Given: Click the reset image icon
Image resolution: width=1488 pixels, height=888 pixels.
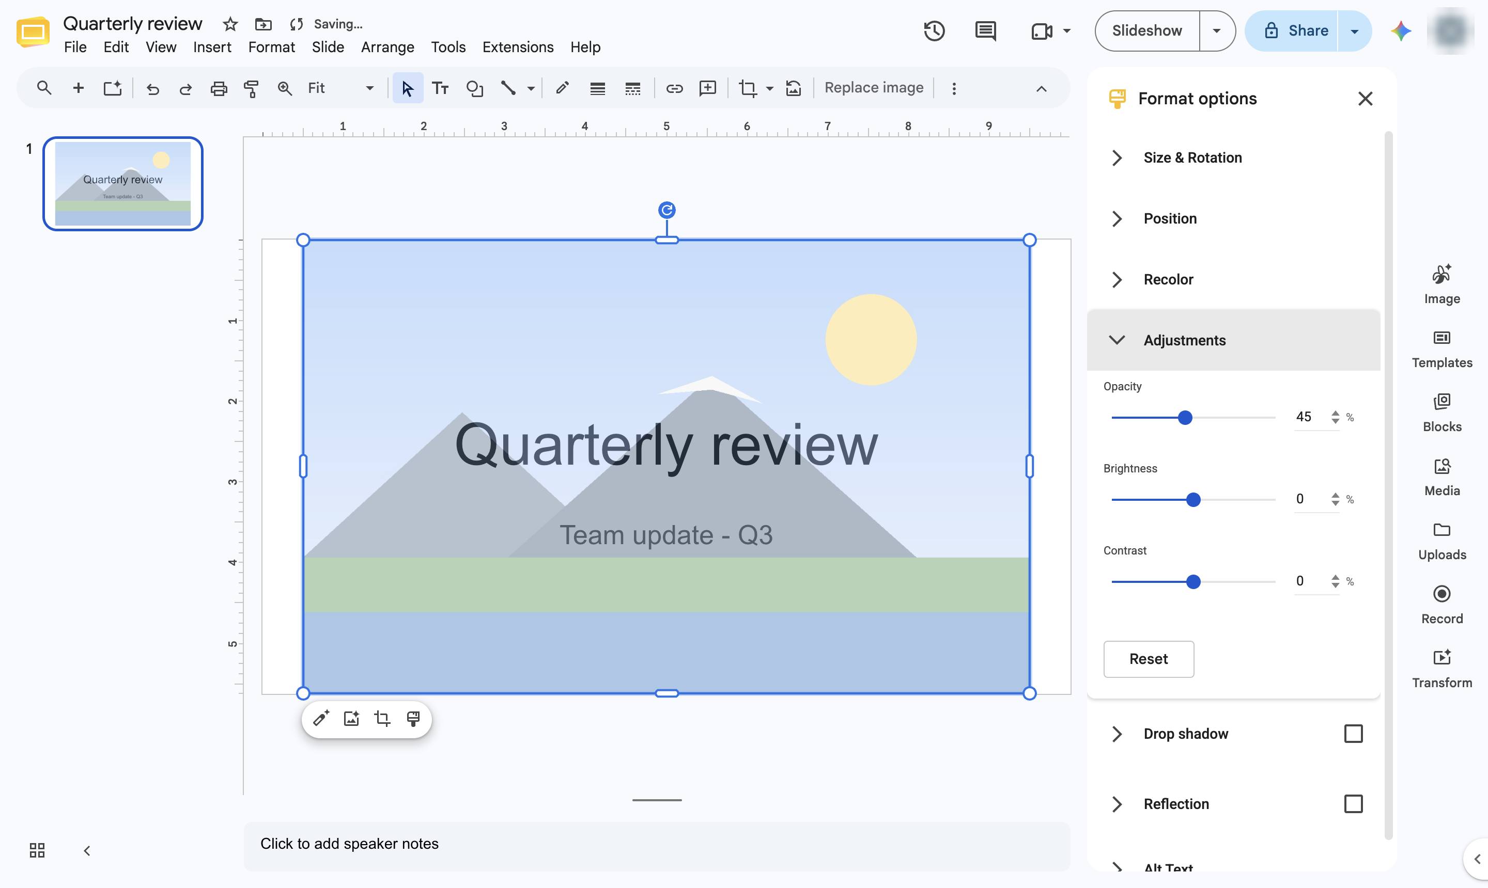Looking at the screenshot, I should 794,89.
